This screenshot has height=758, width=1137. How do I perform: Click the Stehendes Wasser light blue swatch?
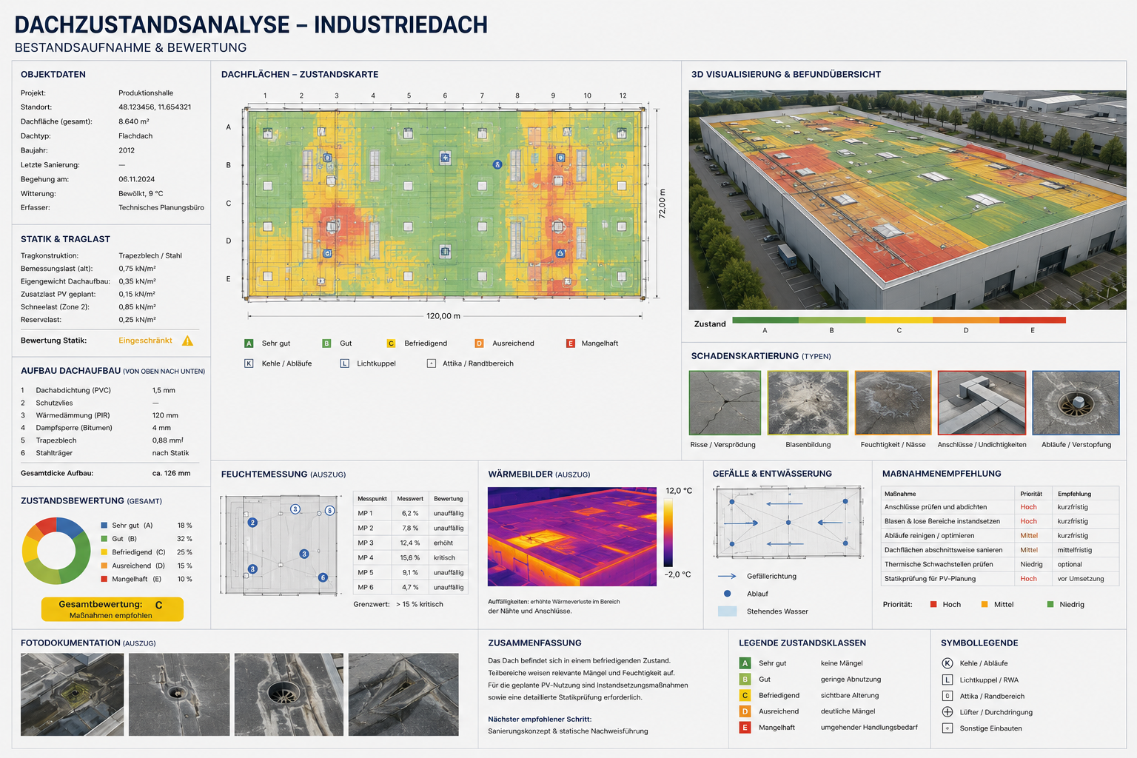pos(727,611)
